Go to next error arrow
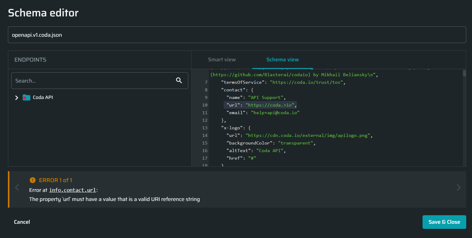The image size is (472, 238). coord(458,188)
